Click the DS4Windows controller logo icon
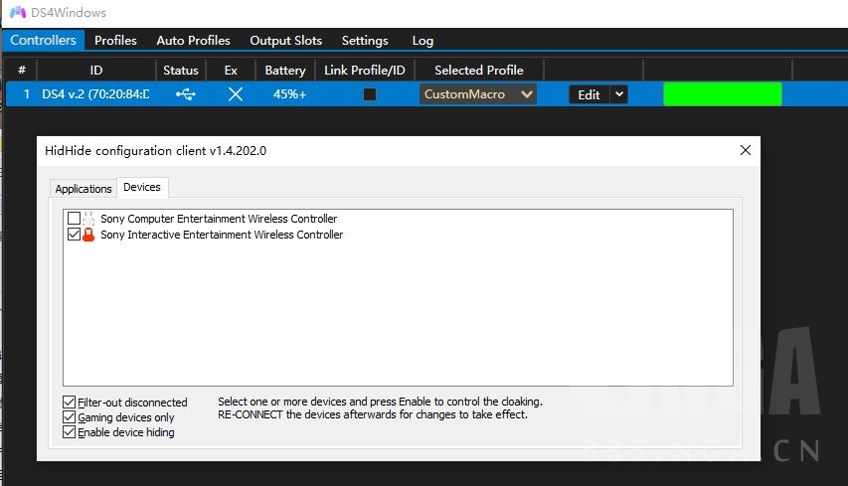The image size is (848, 486). click(18, 13)
